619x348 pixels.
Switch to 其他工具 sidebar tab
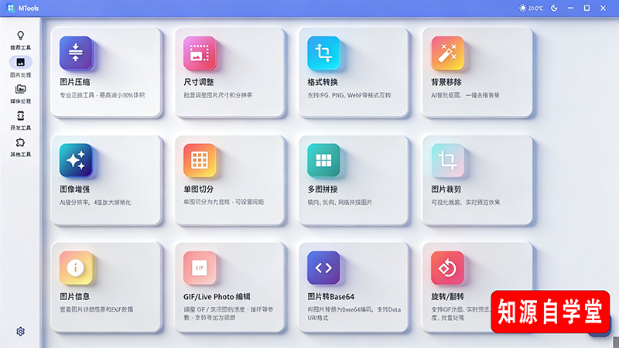click(x=21, y=148)
